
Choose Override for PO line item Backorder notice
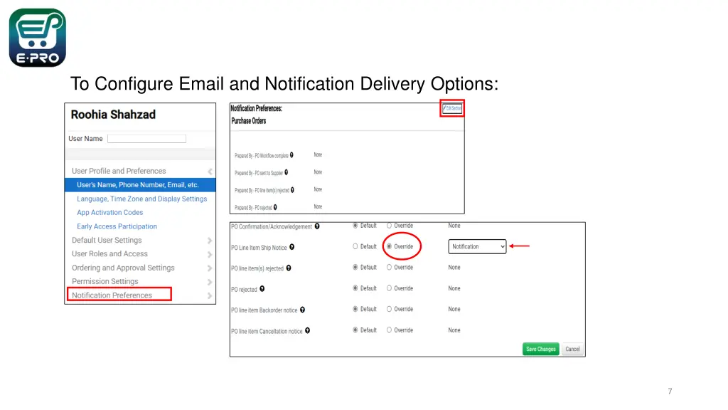click(389, 309)
